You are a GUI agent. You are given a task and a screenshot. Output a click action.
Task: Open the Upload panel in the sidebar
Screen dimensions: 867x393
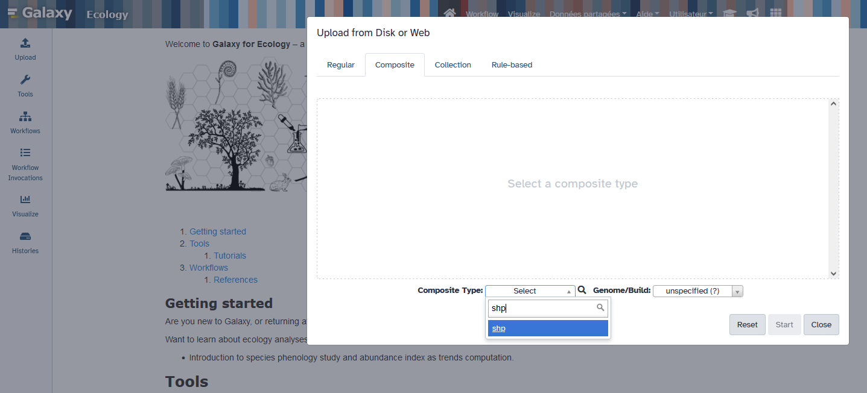click(25, 49)
